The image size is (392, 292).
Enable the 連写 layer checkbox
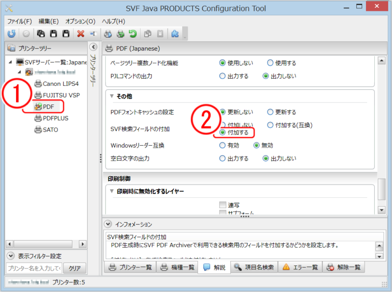[223, 205]
